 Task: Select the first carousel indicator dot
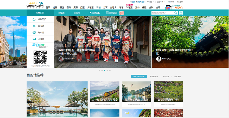99,70
